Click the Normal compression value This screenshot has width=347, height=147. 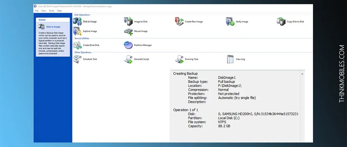click(x=223, y=90)
